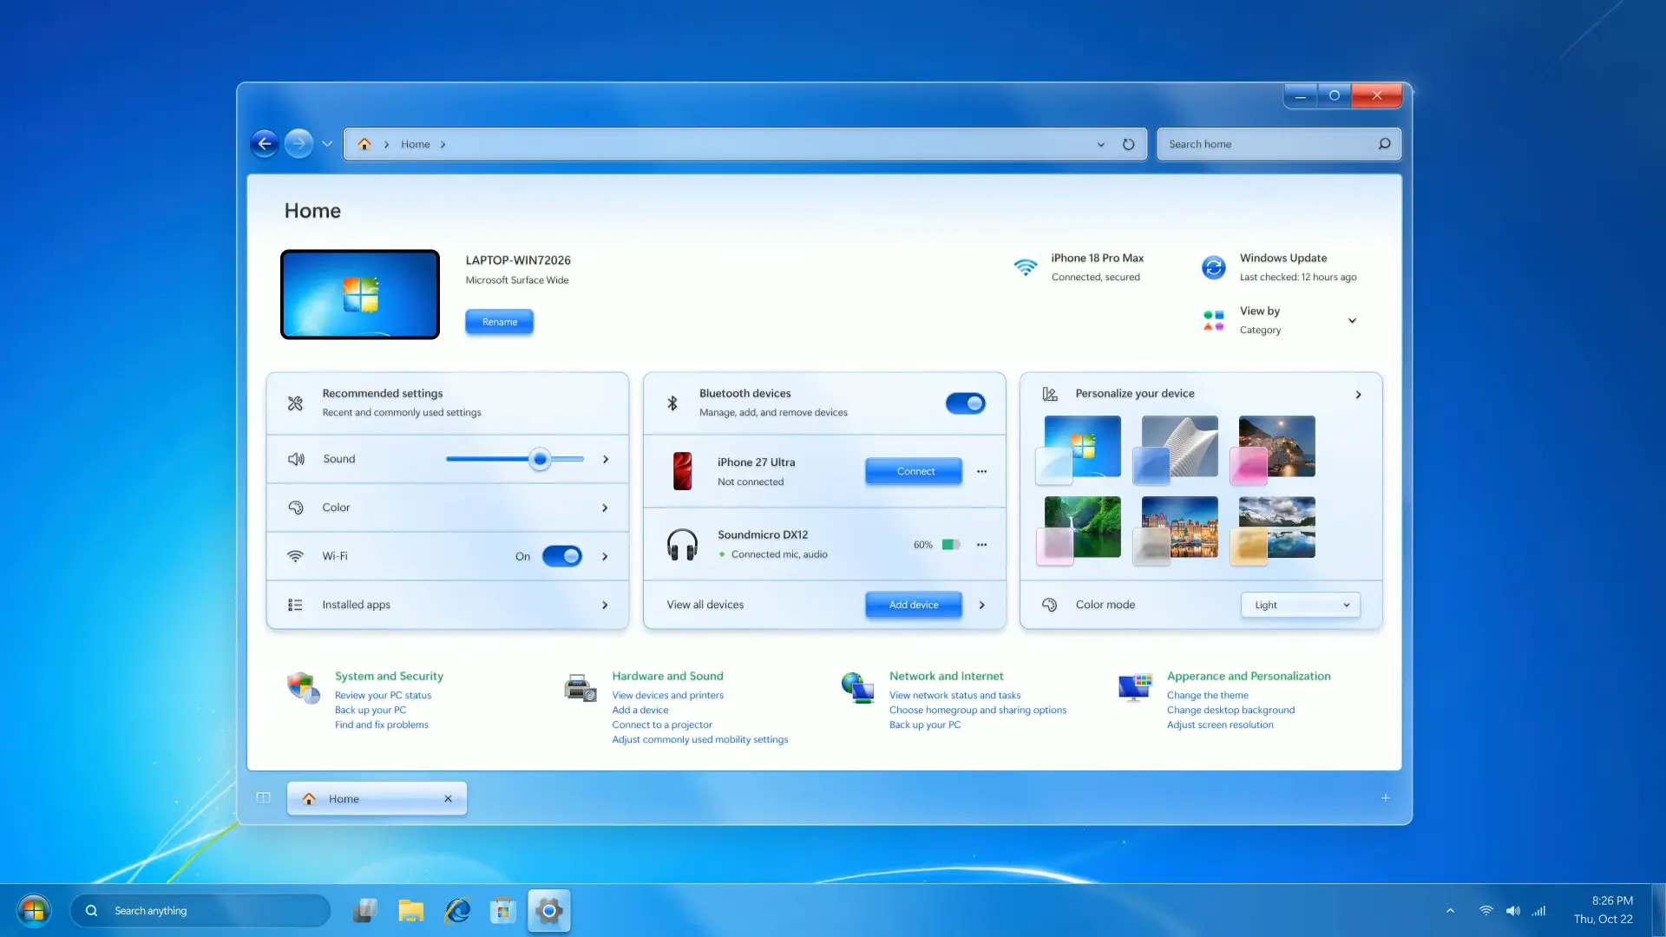
Task: Open a new tab with plus icon
Action: (x=1386, y=797)
